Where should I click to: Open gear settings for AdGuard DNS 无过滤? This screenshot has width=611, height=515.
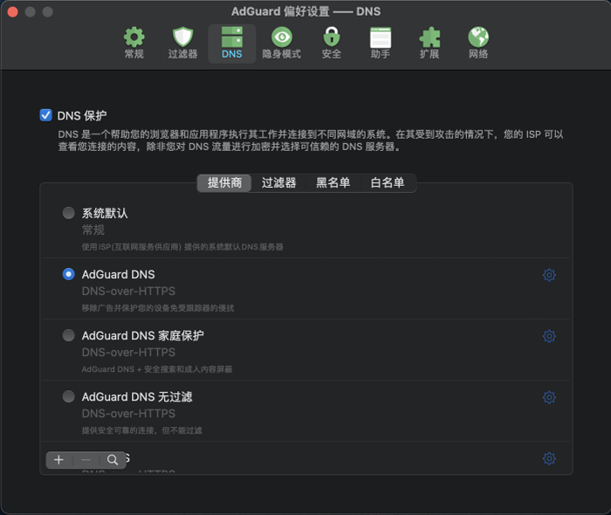point(549,397)
